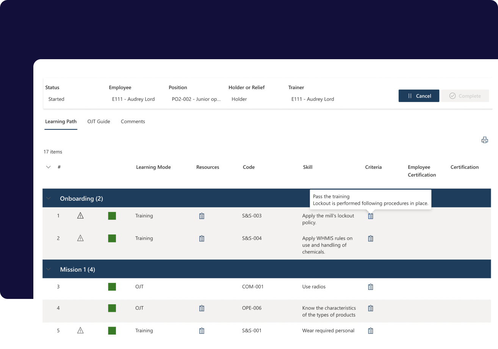The image size is (498, 349).
Task: Open the Comments tab
Action: point(133,121)
